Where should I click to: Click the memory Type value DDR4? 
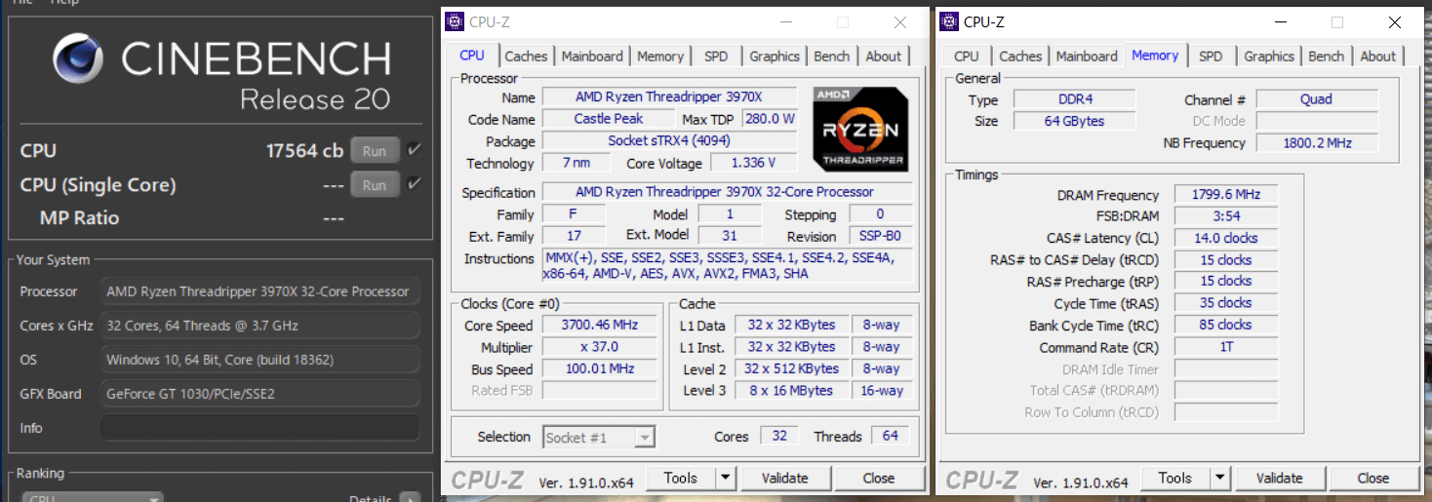(1074, 99)
